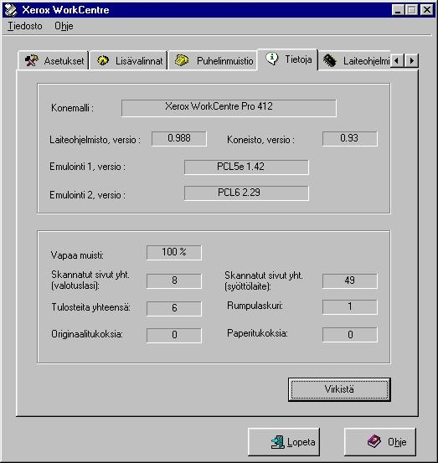Viewport: 438px width, 463px height.
Task: Click the Xerox WorkCentre title bar icon
Action: (x=11, y=10)
